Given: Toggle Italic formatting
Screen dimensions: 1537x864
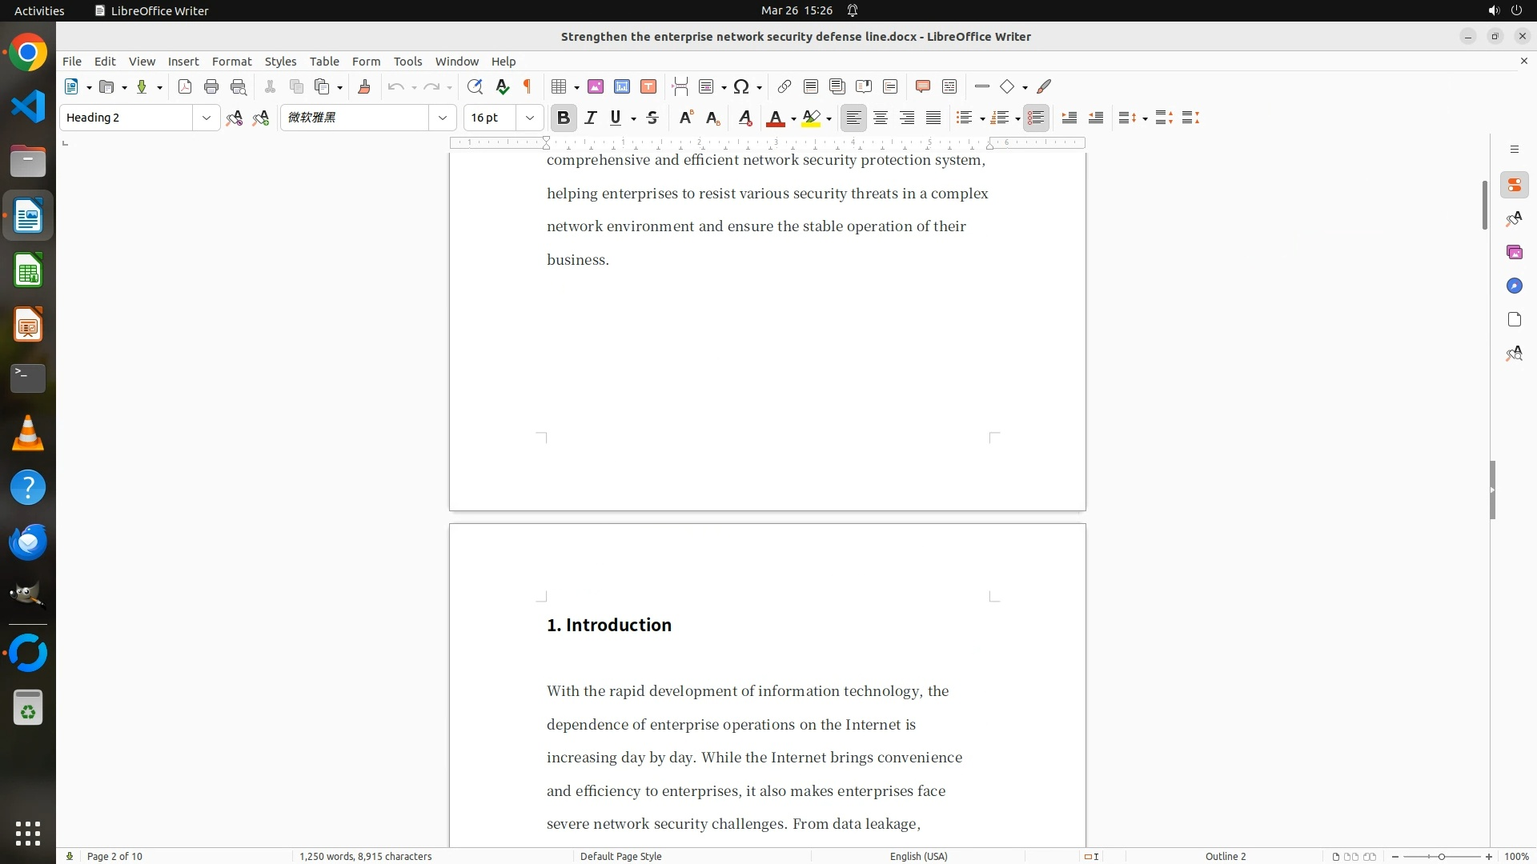Looking at the screenshot, I should click(x=591, y=118).
